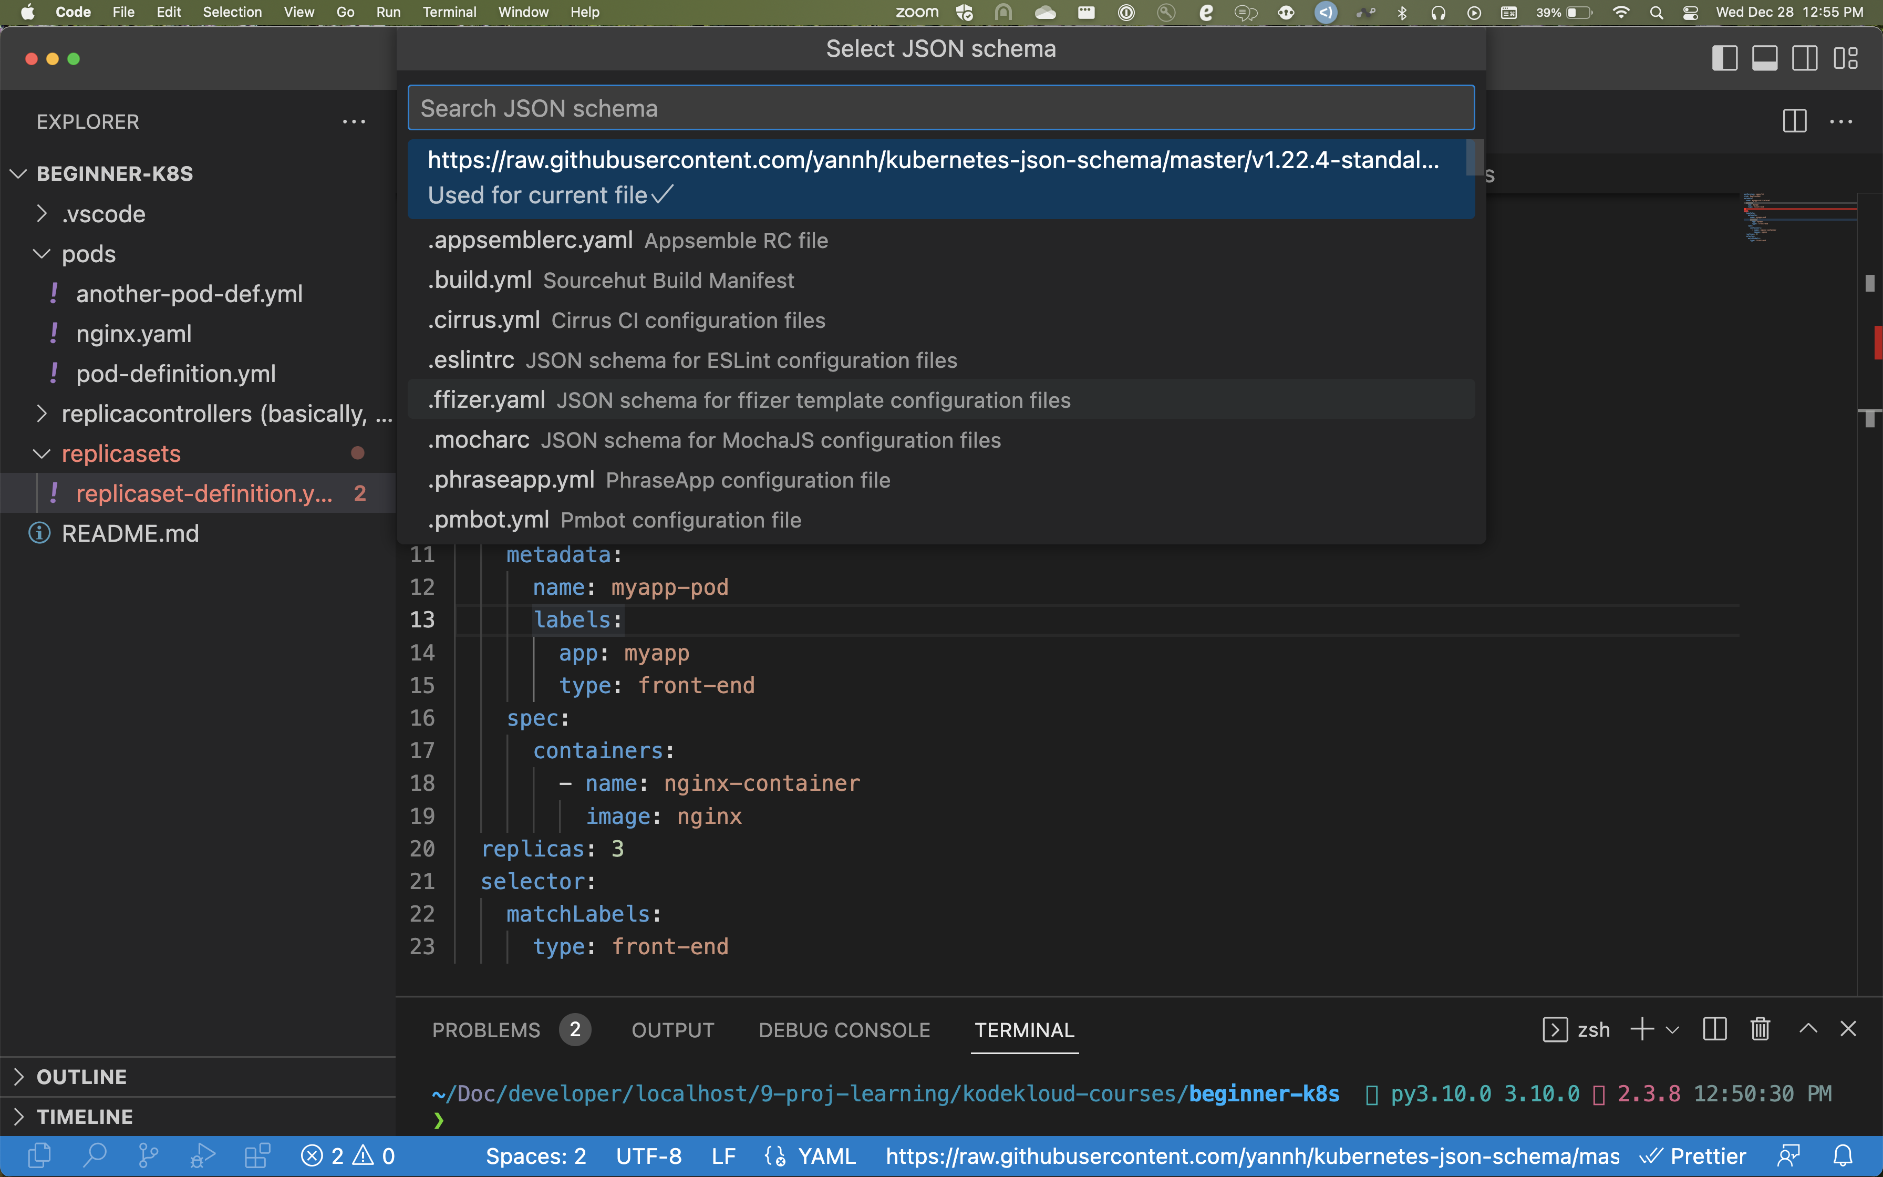Open the Apple menu
This screenshot has height=1177, width=1883.
click(27, 13)
